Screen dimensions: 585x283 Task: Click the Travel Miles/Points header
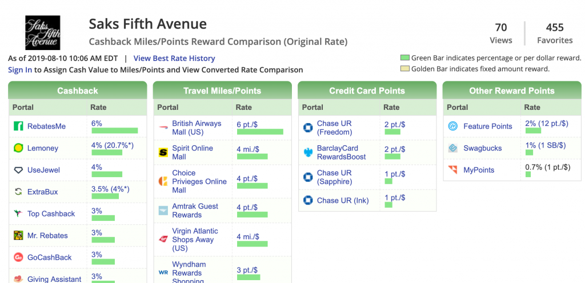pos(222,91)
